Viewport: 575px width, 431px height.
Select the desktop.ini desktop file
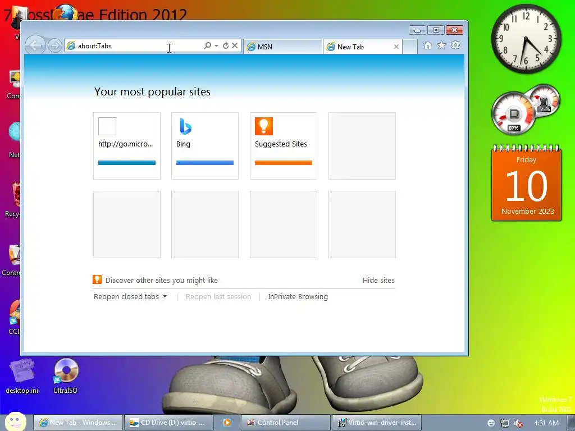click(x=22, y=376)
